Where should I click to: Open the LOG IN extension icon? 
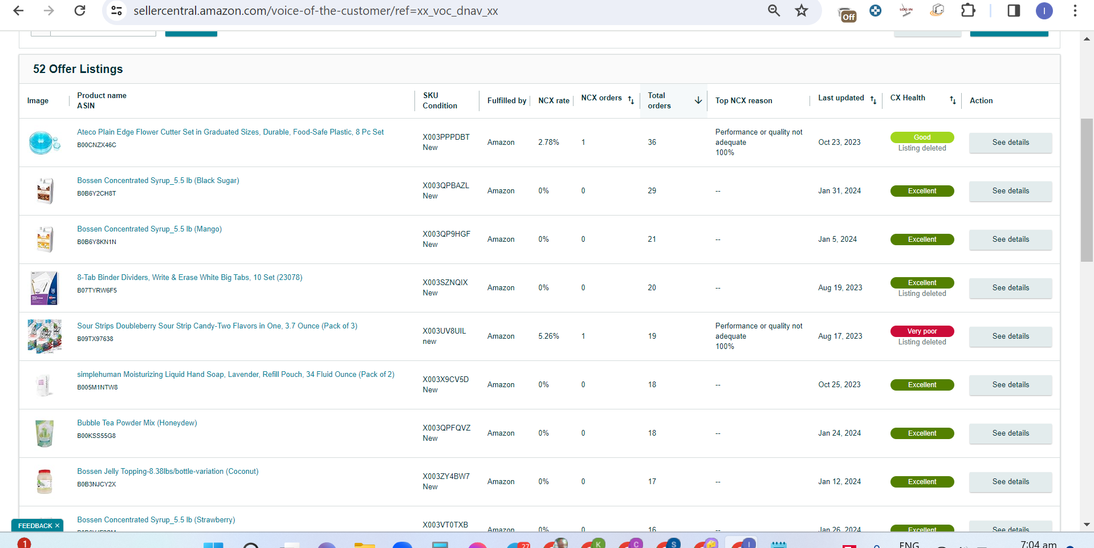pyautogui.click(x=906, y=10)
